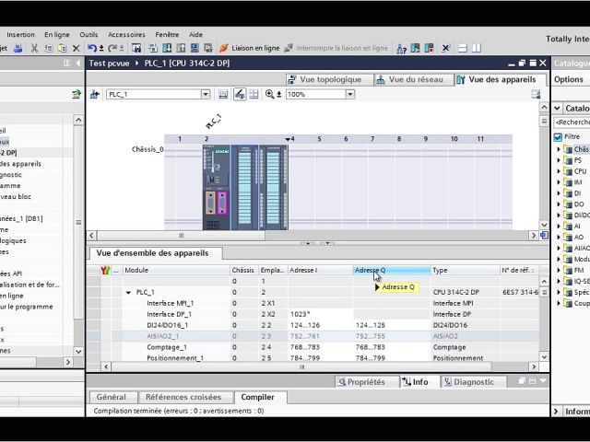
Task: Expand the Informations section at bottom right
Action: click(557, 412)
